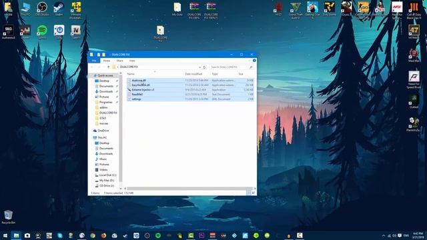
Task: Open the Share ribbon tab
Action: pyautogui.click(x=119, y=61)
